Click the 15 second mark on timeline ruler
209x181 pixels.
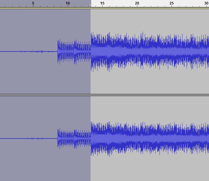tap(102, 4)
